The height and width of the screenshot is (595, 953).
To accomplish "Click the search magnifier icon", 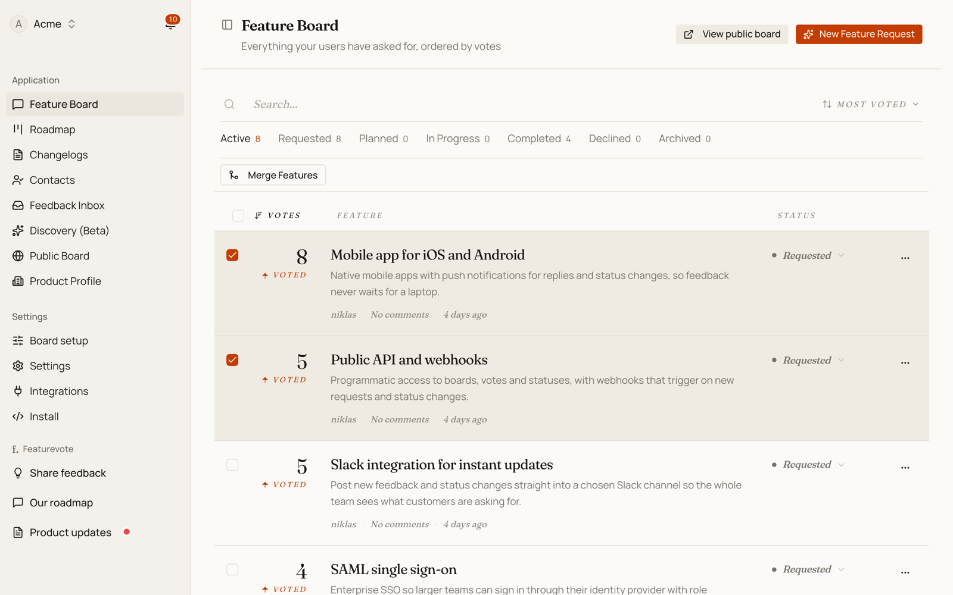I will (x=229, y=104).
